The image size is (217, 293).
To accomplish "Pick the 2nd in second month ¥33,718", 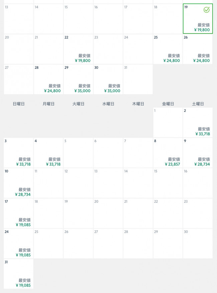I will (198, 123).
